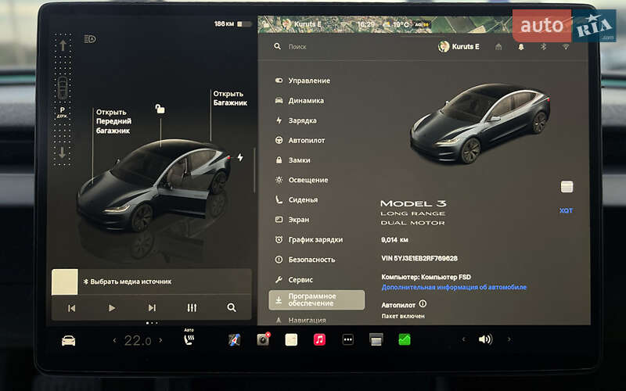Open the Kuruts E profile in settings header
The width and height of the screenshot is (626, 391).
pyautogui.click(x=459, y=47)
